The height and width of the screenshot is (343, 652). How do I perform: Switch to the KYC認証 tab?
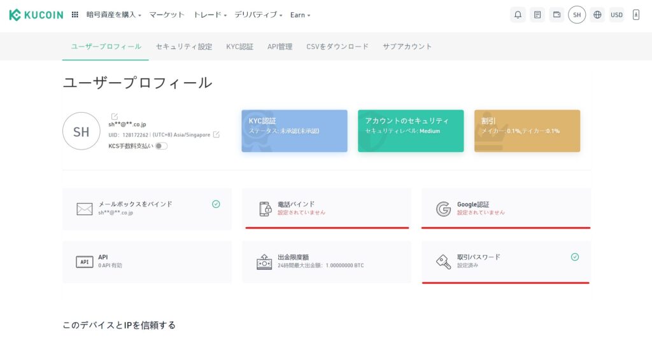239,46
